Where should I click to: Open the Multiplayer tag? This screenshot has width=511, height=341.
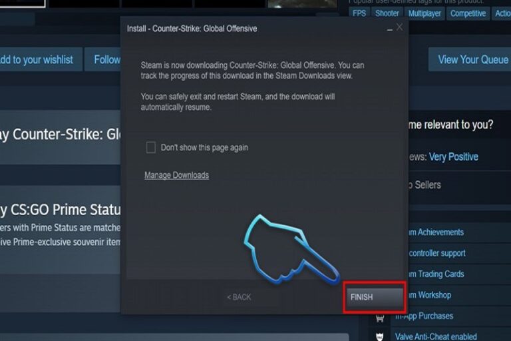tap(425, 13)
